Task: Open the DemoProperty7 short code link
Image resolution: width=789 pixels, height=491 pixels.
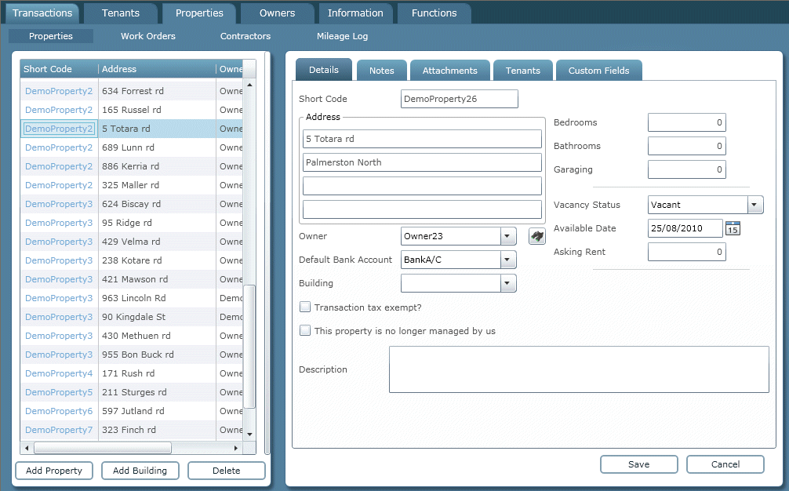Action: click(59, 430)
